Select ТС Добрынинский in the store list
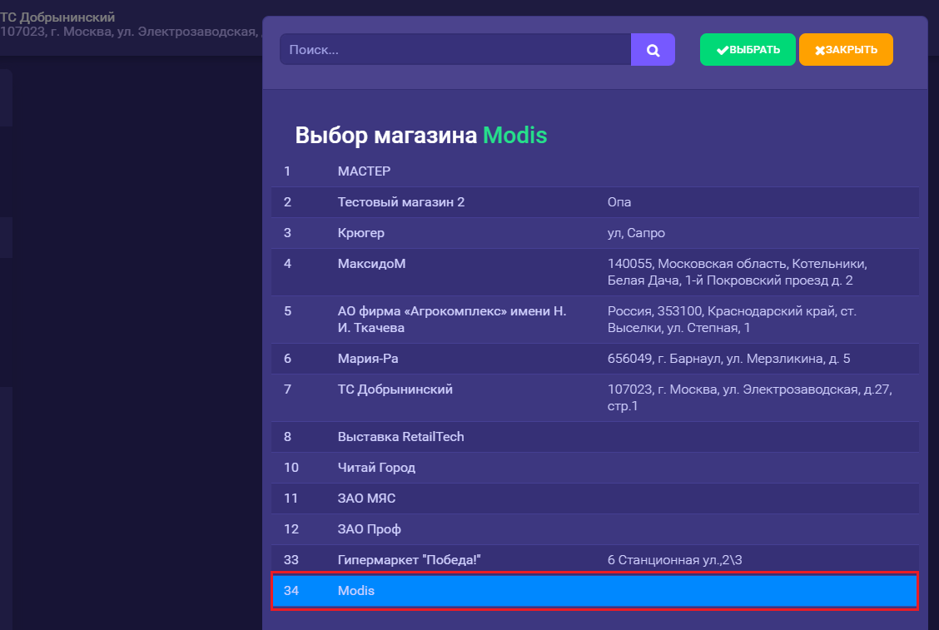 [594, 398]
